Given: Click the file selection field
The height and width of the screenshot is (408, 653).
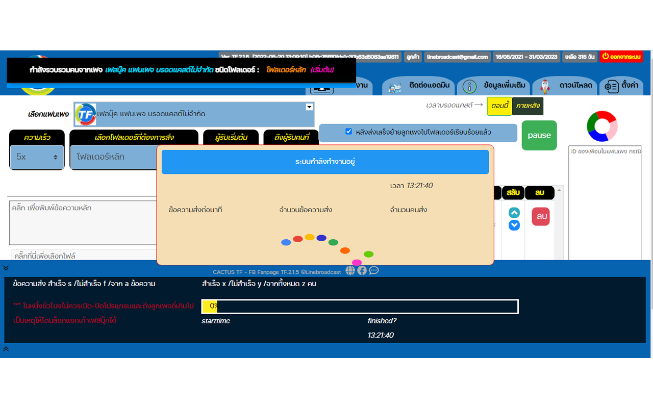Looking at the screenshot, I should (x=85, y=255).
